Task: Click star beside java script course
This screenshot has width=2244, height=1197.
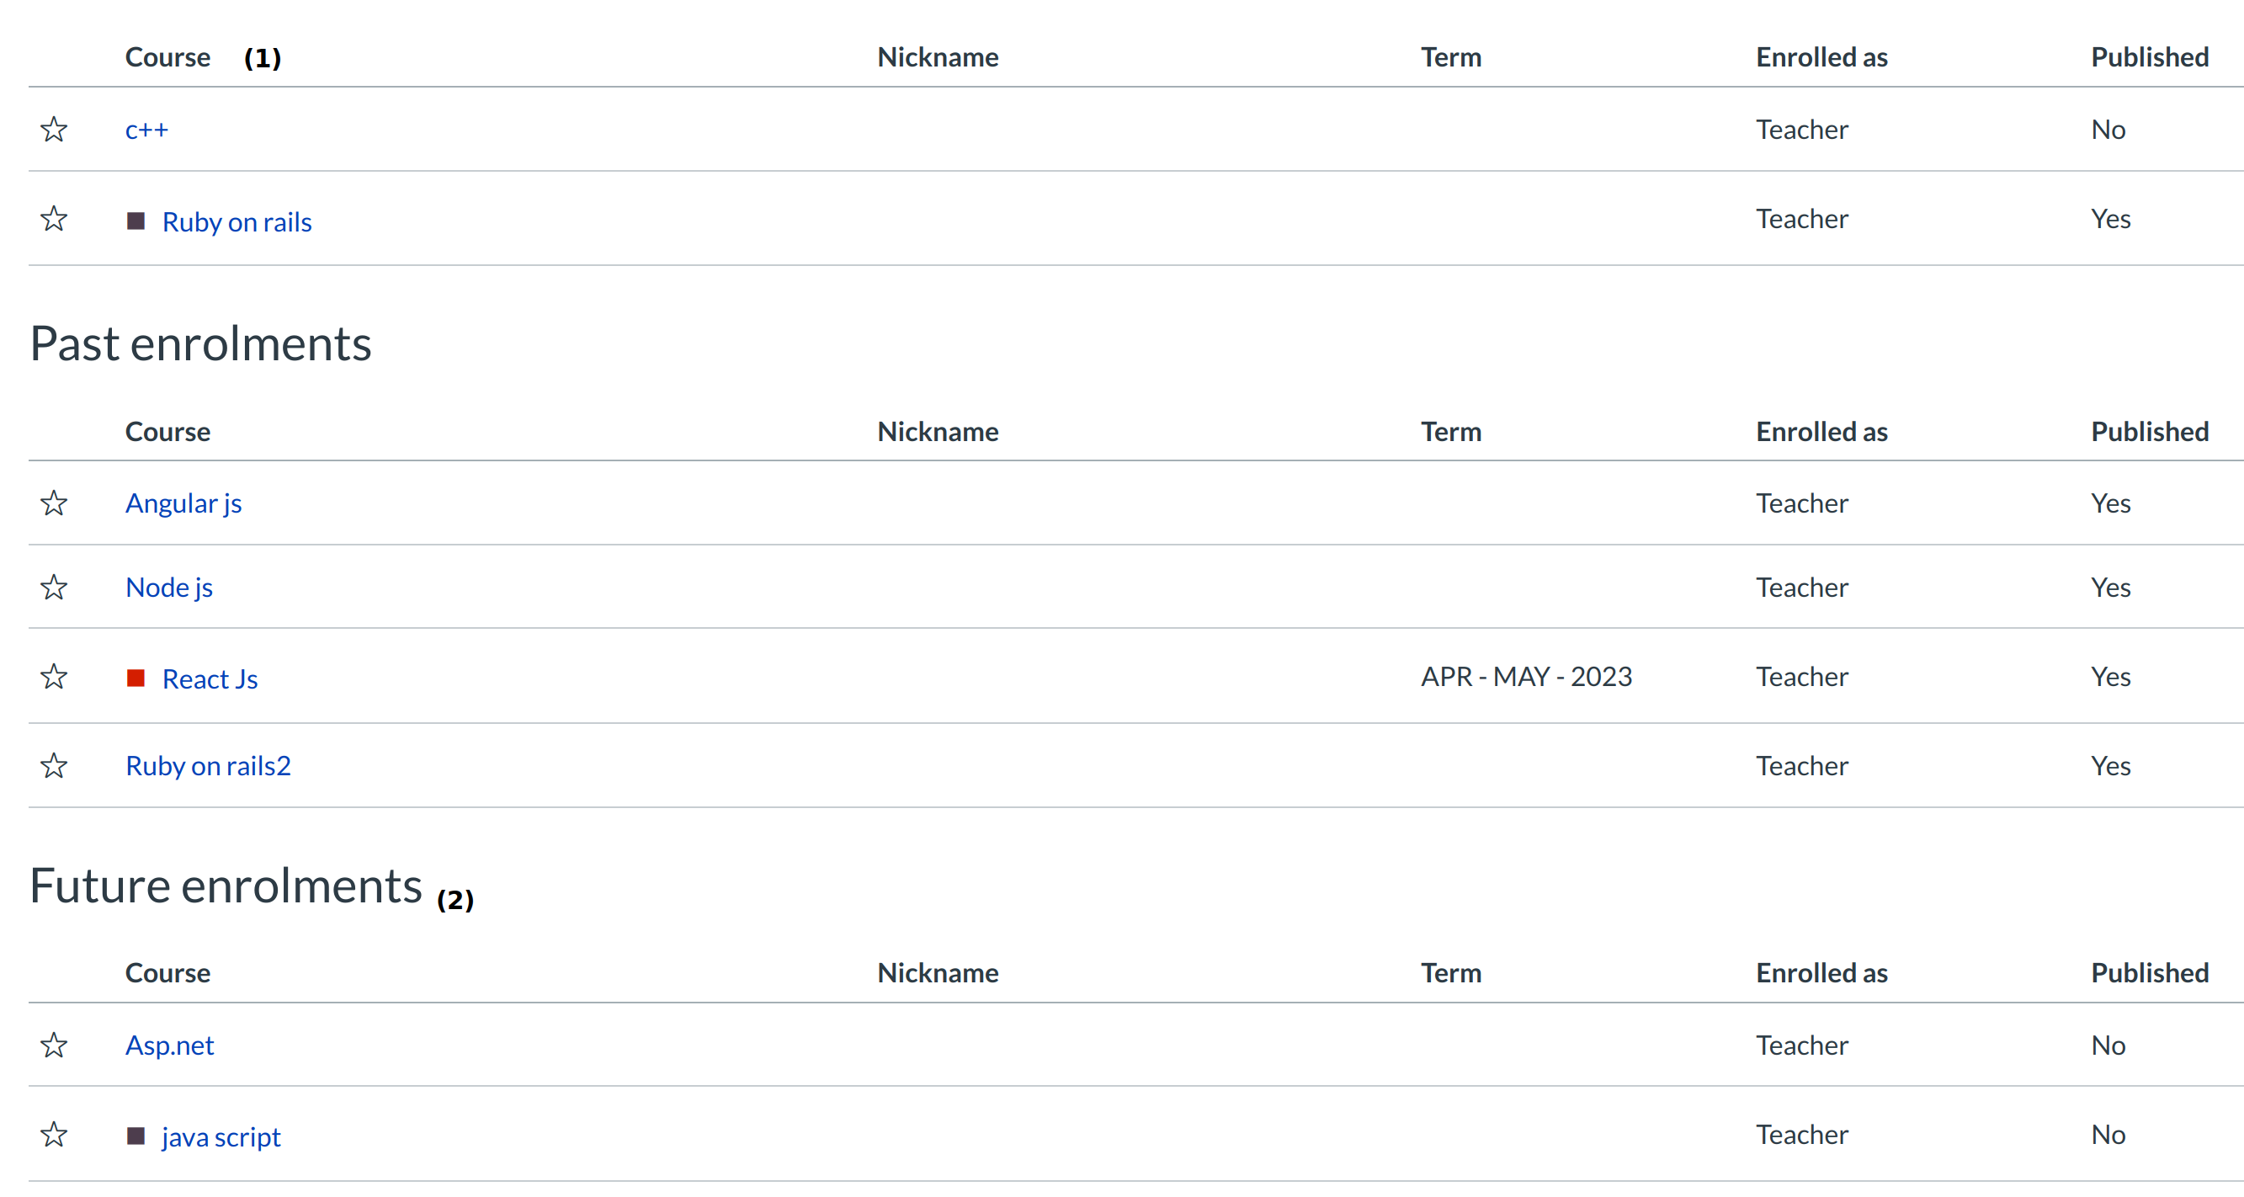Action: click(54, 1136)
